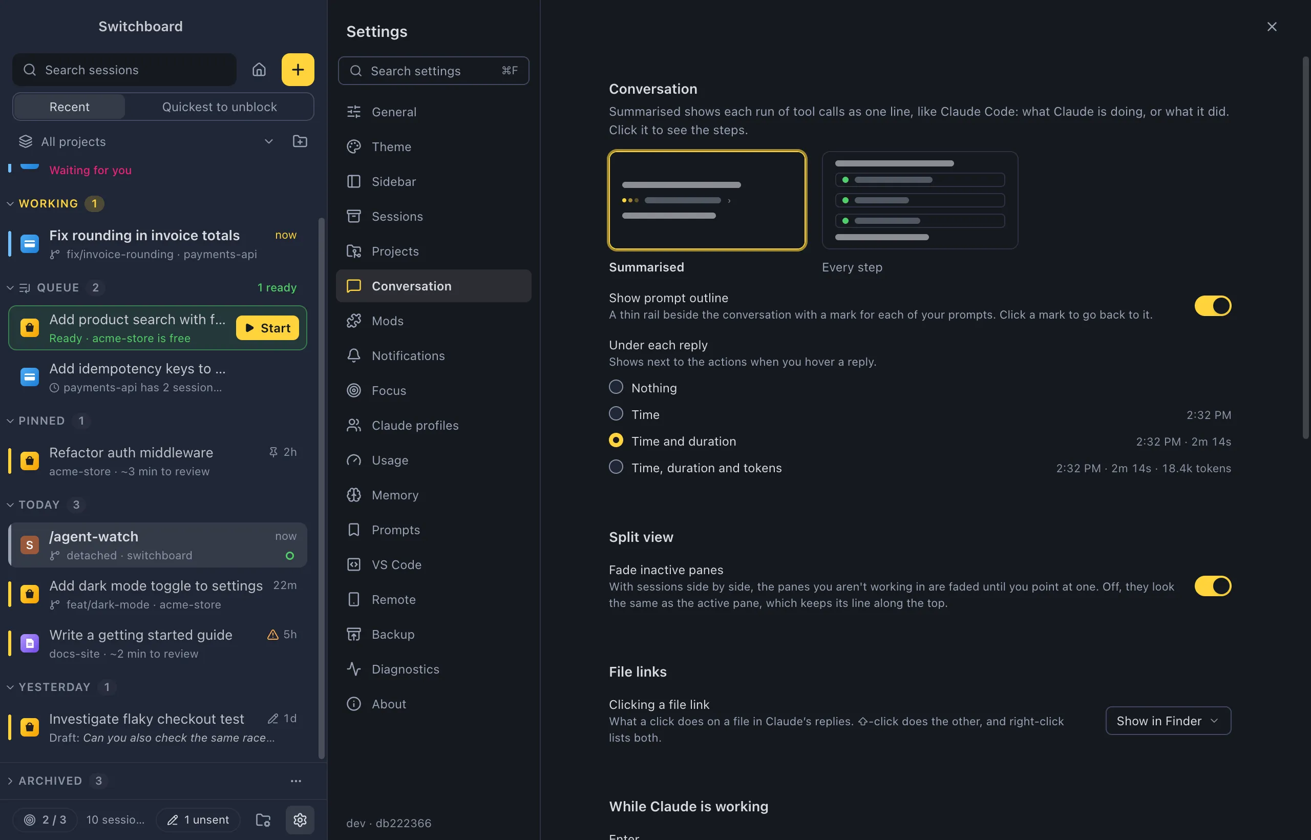Open Sessions settings
1311x840 pixels.
pyautogui.click(x=434, y=217)
